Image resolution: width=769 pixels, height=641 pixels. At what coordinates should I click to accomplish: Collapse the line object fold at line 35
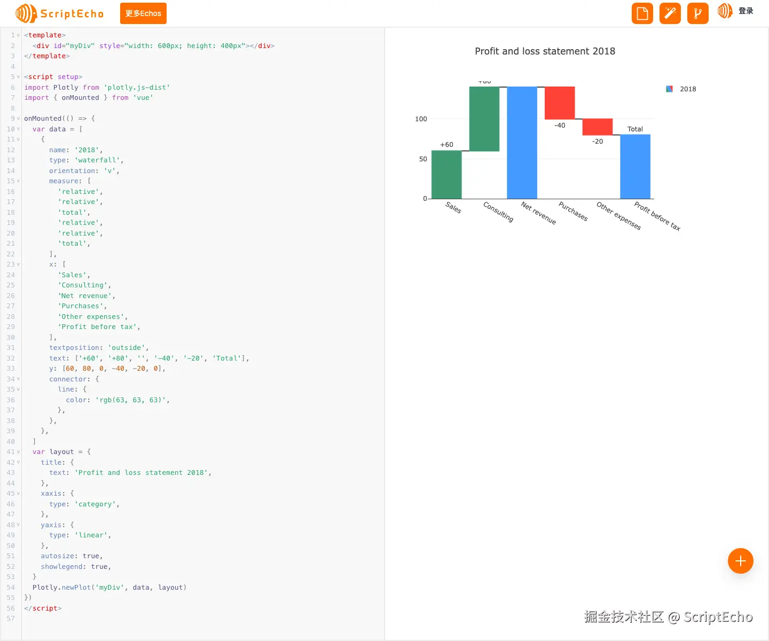tap(18, 389)
